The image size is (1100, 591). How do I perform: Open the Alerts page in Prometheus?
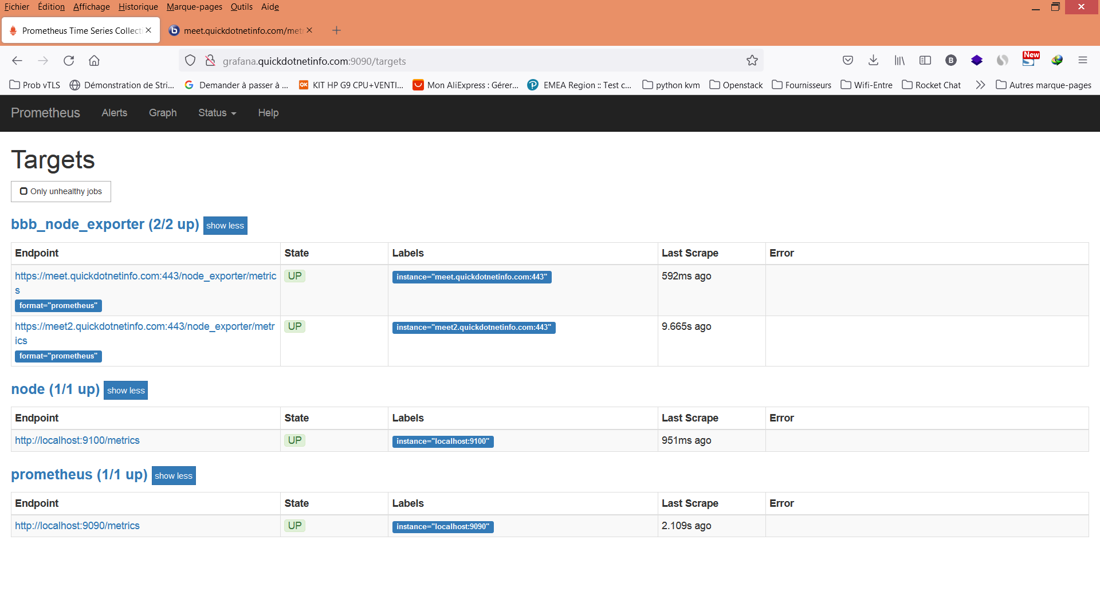coord(114,113)
